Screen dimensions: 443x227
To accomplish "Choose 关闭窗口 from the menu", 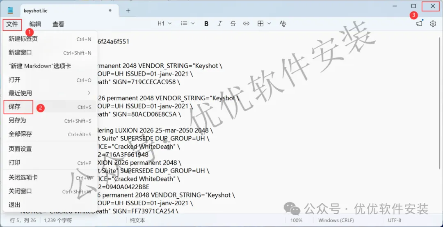I will [50, 191].
